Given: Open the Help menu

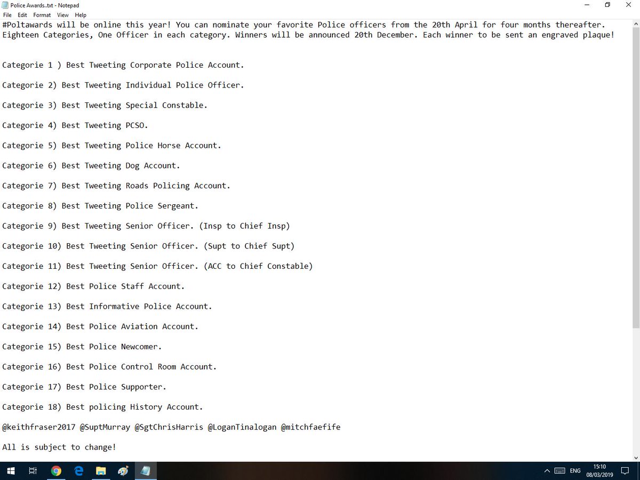Looking at the screenshot, I should 81,15.
